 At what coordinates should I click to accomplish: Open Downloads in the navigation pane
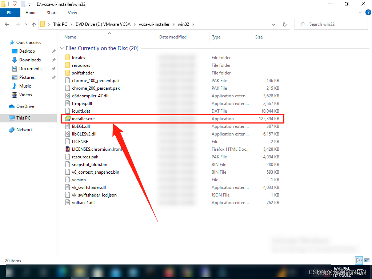(x=30, y=60)
